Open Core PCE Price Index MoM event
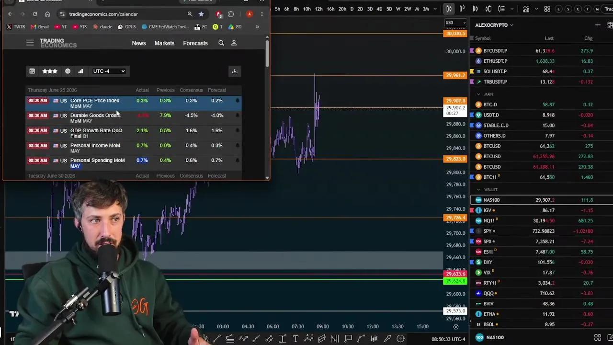613x345 pixels. 95,103
